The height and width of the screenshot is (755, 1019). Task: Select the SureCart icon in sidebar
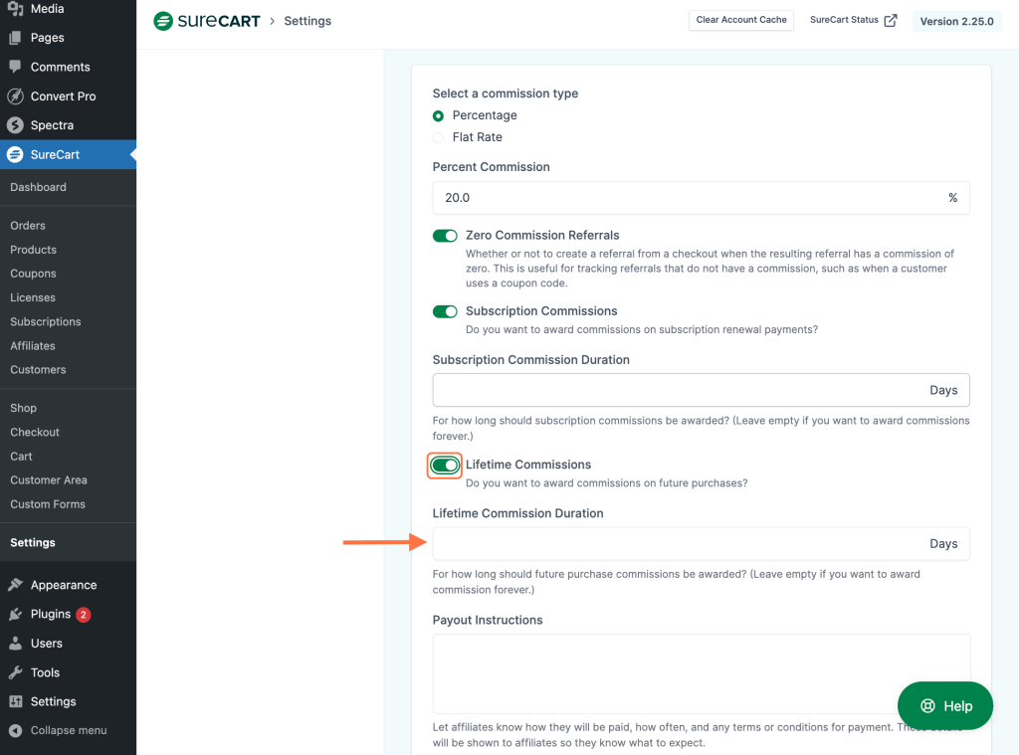click(x=14, y=154)
